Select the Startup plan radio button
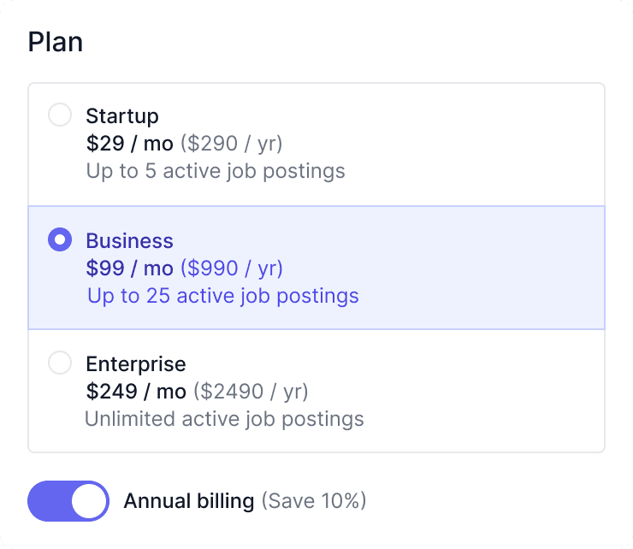633x549 pixels. [60, 115]
